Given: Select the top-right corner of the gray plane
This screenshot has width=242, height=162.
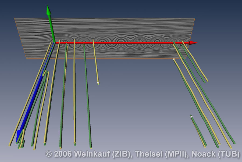Looking at the screenshot, I should click(x=194, y=18).
